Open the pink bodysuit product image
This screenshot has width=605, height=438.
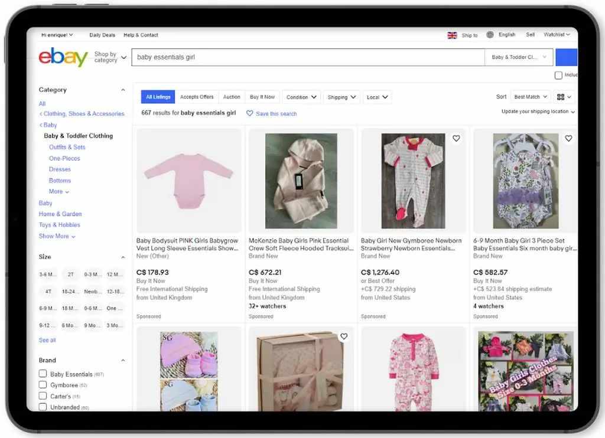pyautogui.click(x=188, y=181)
